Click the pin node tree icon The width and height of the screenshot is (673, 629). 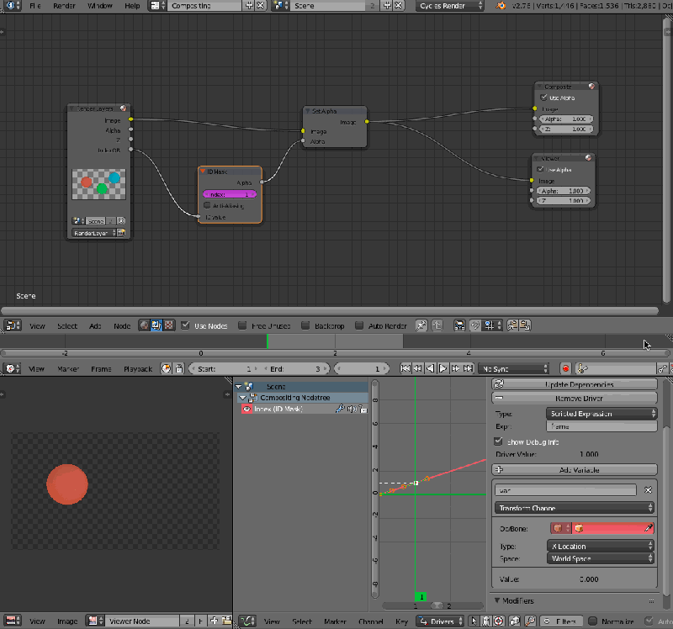421,325
